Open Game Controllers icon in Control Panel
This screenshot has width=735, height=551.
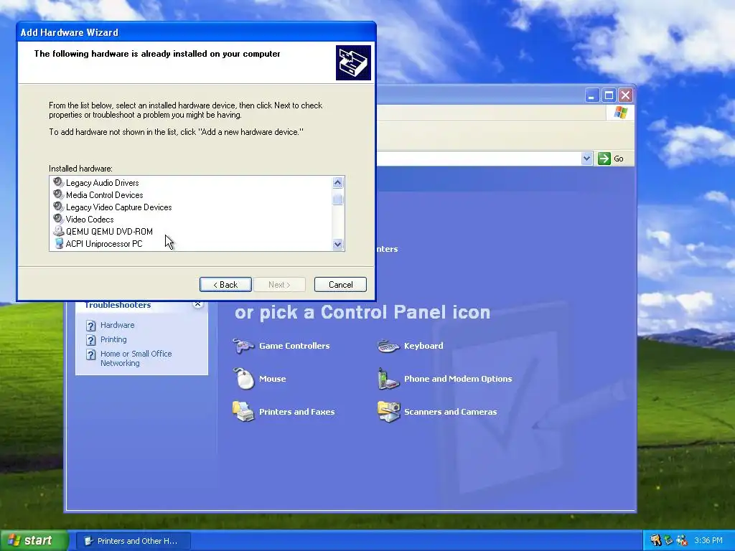(244, 346)
